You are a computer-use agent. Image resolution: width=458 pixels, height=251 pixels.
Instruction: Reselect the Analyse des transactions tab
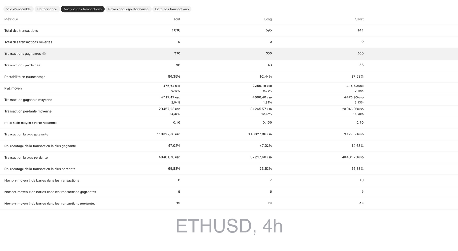tap(82, 9)
